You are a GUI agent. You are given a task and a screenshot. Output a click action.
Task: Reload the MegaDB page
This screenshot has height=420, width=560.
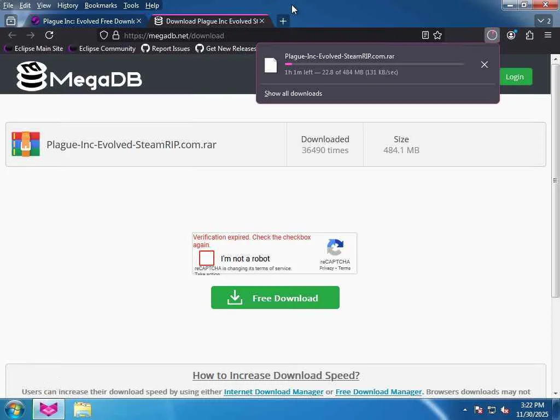pos(49,35)
